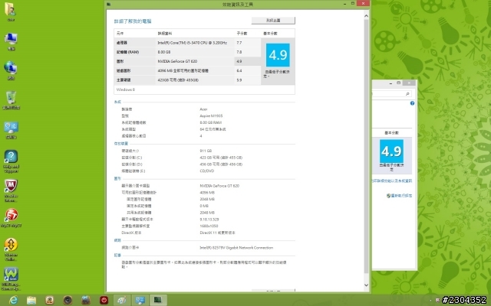
Task: Click the round speaker-like taskbar icon
Action: point(68,301)
